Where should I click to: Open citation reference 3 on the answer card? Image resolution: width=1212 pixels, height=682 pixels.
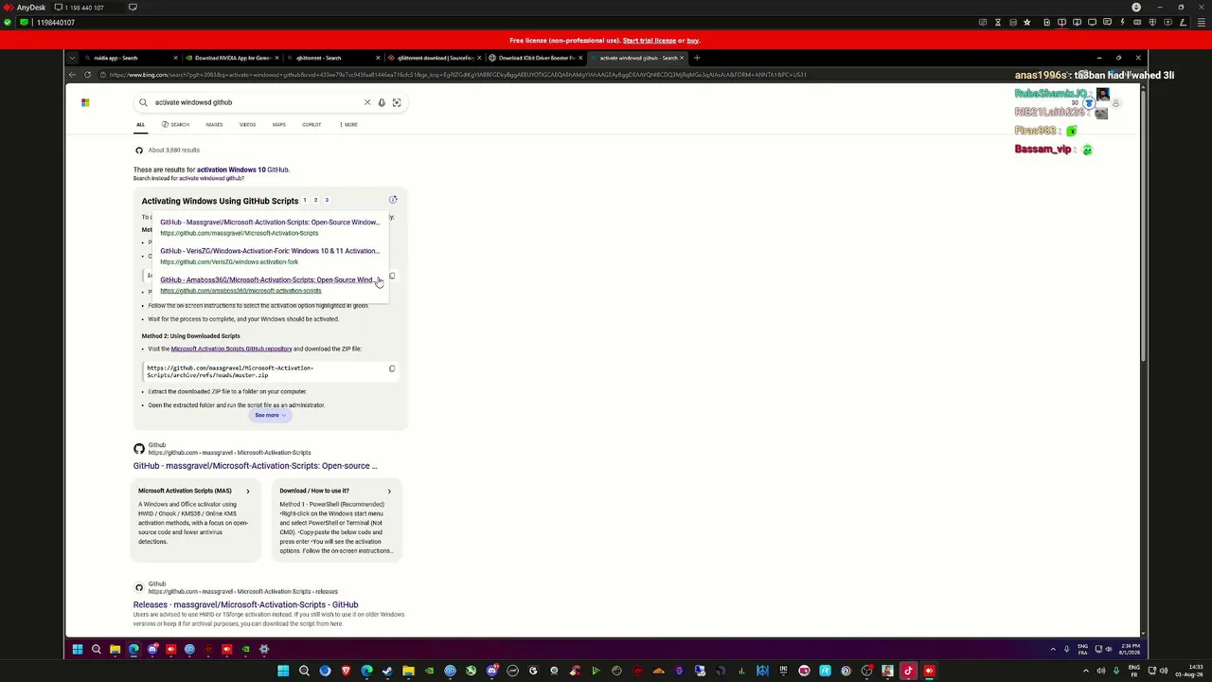point(327,200)
